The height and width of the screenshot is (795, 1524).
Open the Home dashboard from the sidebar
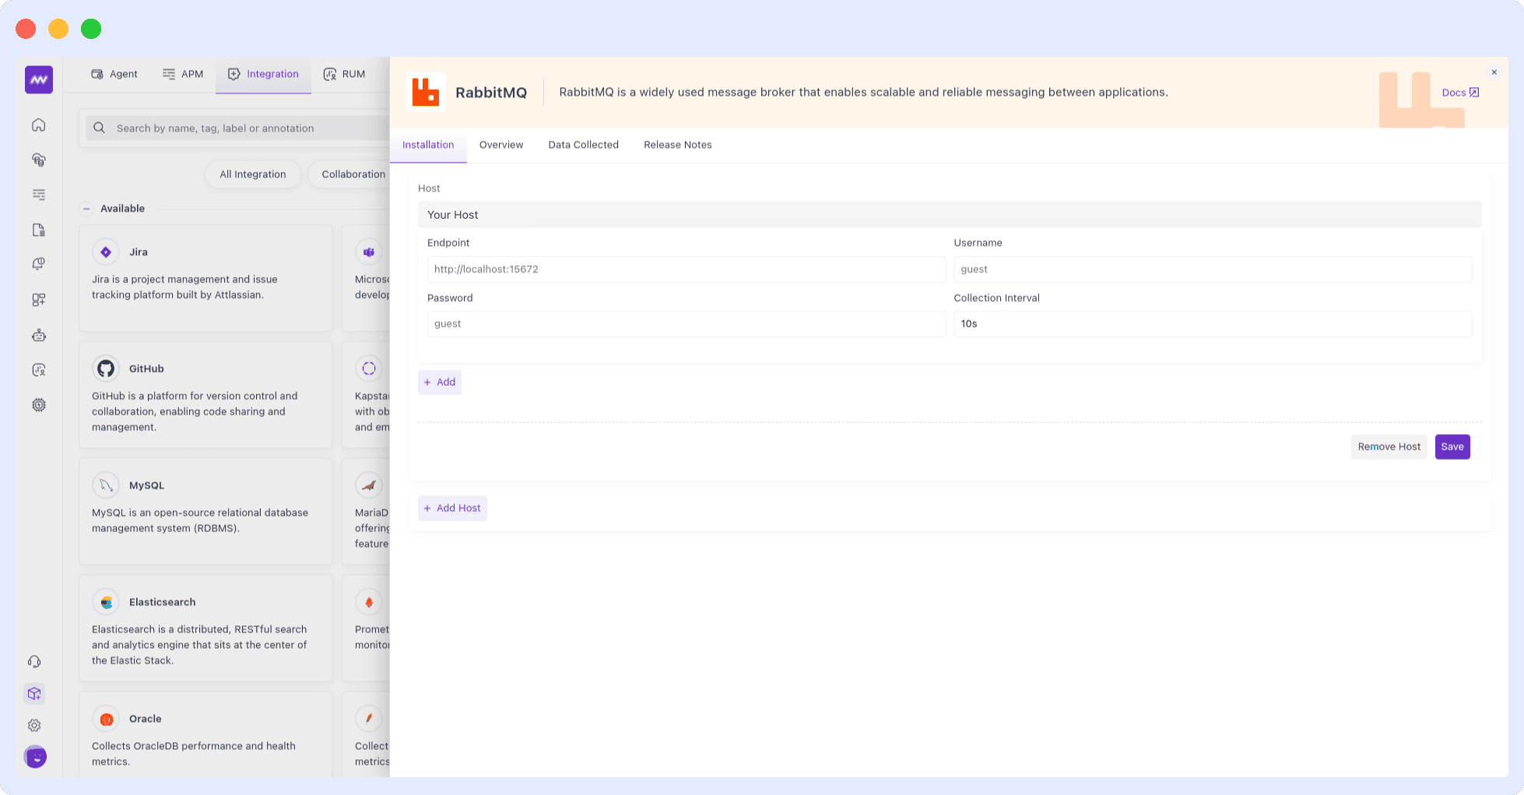(x=38, y=124)
